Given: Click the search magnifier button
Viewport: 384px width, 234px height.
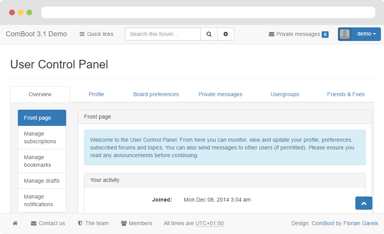Looking at the screenshot, I should 209,34.
